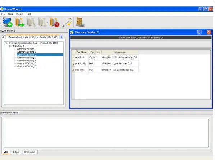Image resolution: width=215 pixels, height=160 pixels.
Task: Click the Bulk type cell for pipe 0x82
Action: (95, 63)
